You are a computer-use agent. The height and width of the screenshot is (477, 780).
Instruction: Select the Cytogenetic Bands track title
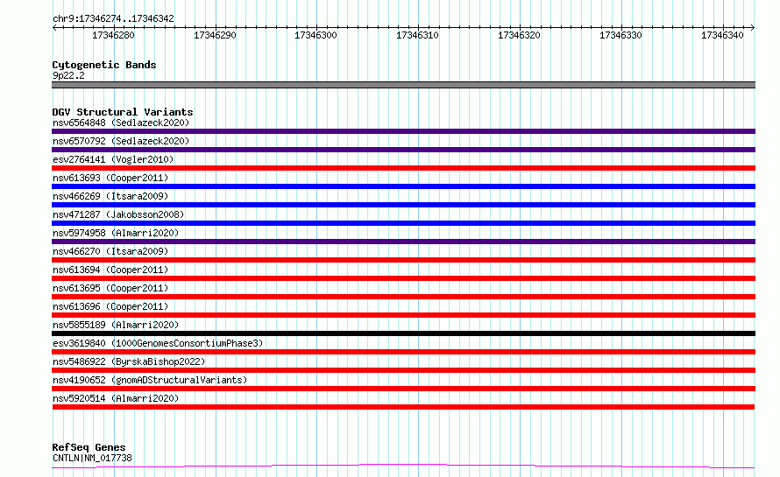click(x=104, y=65)
